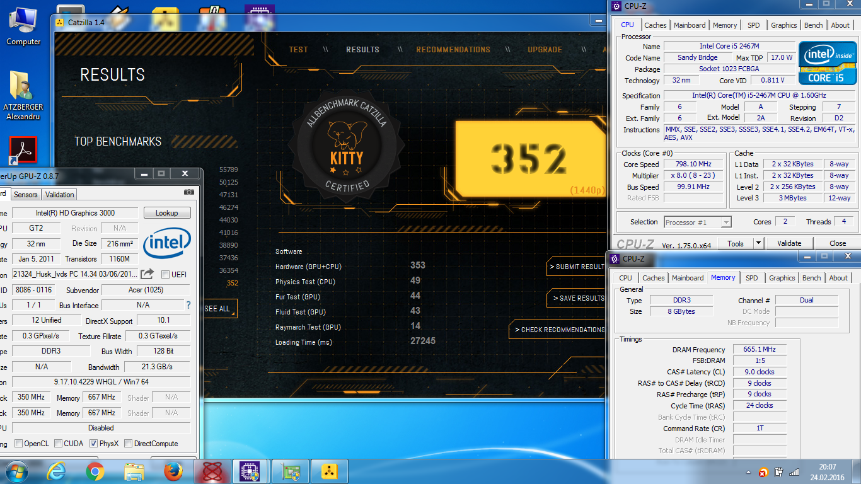Click the Intel Core i5 badge in CPU-Z
Screen dimensions: 861x484
[828, 63]
